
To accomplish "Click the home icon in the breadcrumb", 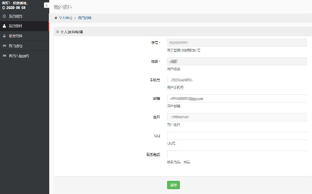I will tap(56, 18).
